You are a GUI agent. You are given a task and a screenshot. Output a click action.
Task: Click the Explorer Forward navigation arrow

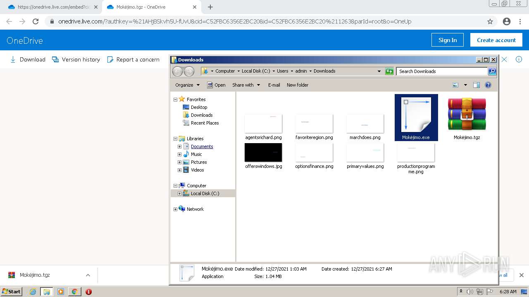pos(189,71)
